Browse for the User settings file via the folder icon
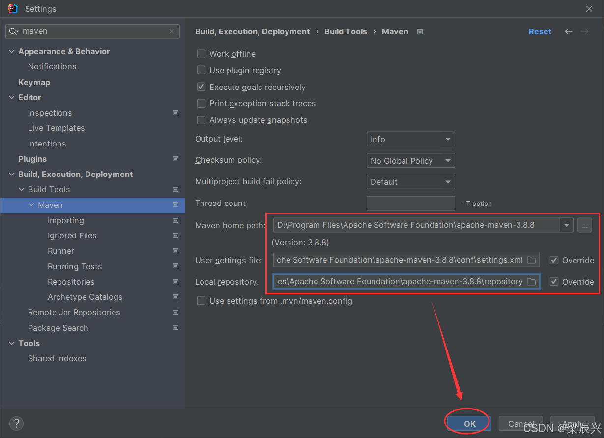 point(531,260)
